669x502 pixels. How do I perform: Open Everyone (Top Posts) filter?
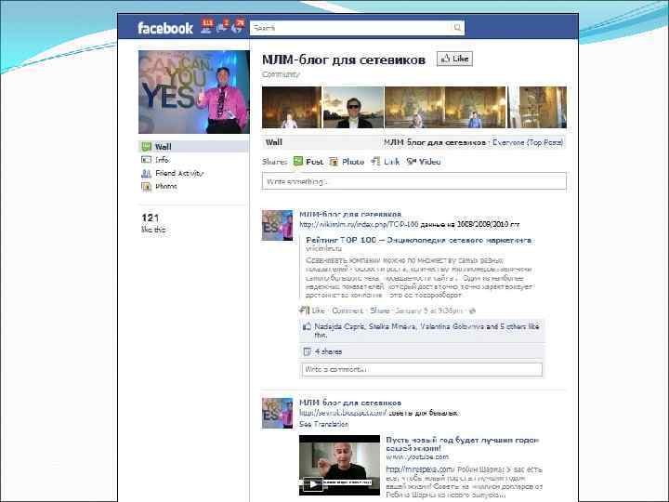click(x=528, y=142)
